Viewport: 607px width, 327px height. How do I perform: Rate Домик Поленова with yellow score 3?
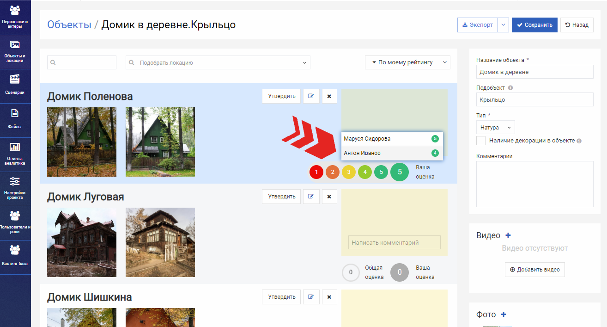coord(349,172)
